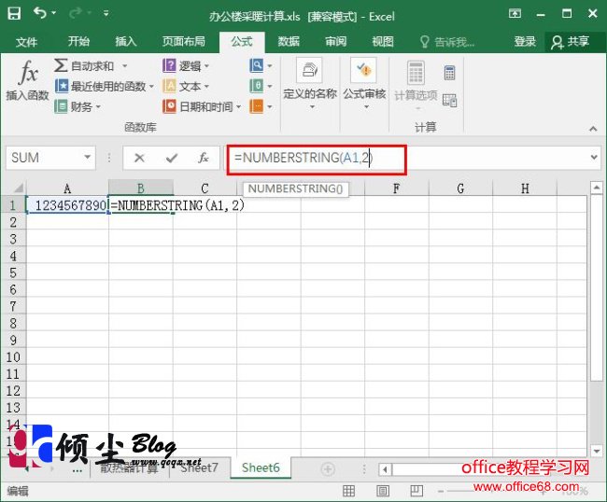Image resolution: width=607 pixels, height=502 pixels.
Task: Click the Redo arrow icon
Action: (75, 14)
